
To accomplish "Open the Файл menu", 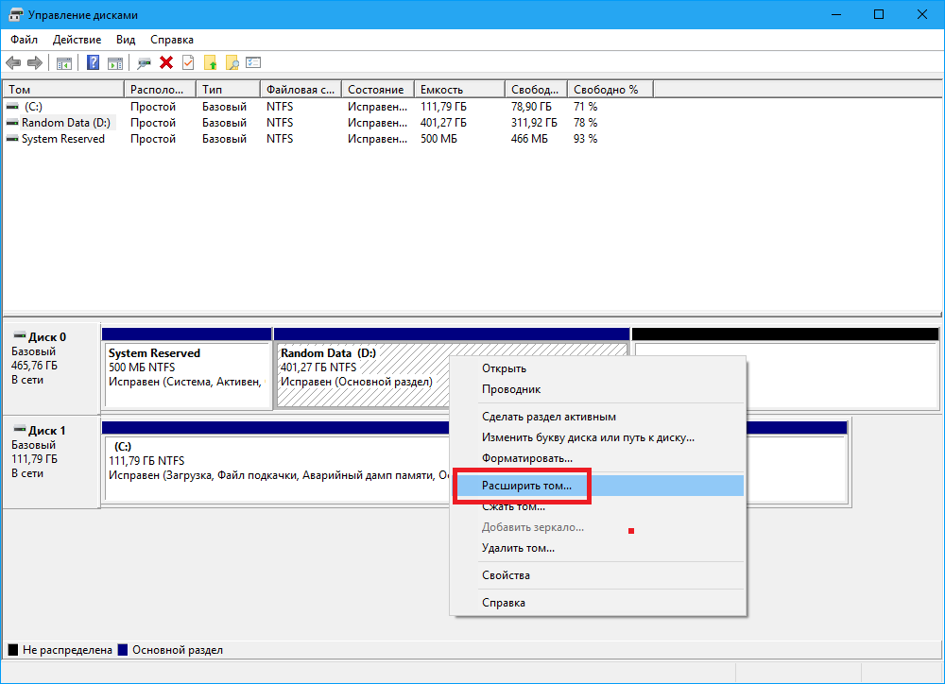I will pyautogui.click(x=25, y=40).
